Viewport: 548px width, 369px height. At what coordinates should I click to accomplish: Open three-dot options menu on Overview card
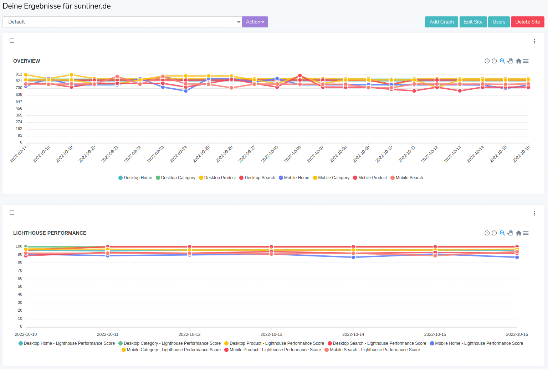[534, 41]
